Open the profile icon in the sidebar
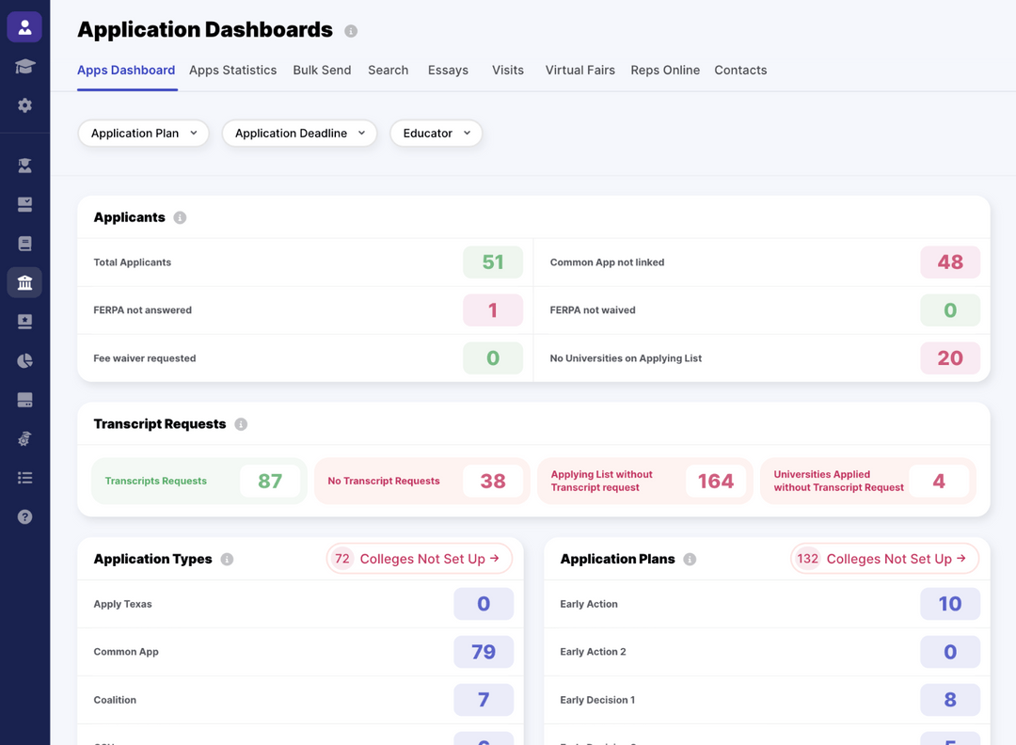This screenshot has width=1016, height=745. click(24, 26)
